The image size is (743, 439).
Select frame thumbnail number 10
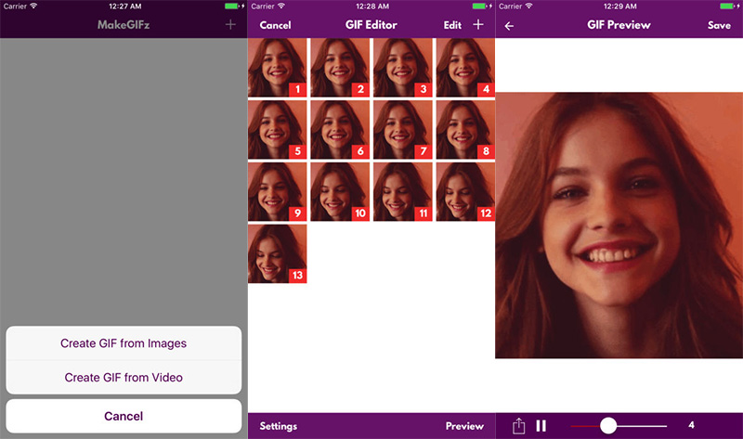tap(340, 191)
